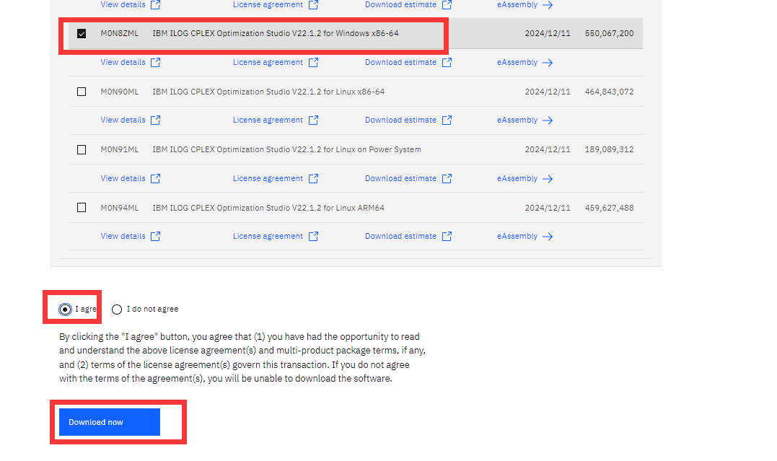Open License agreement link for Linux on Power
Screen dimensions: 777x461
click(268, 178)
